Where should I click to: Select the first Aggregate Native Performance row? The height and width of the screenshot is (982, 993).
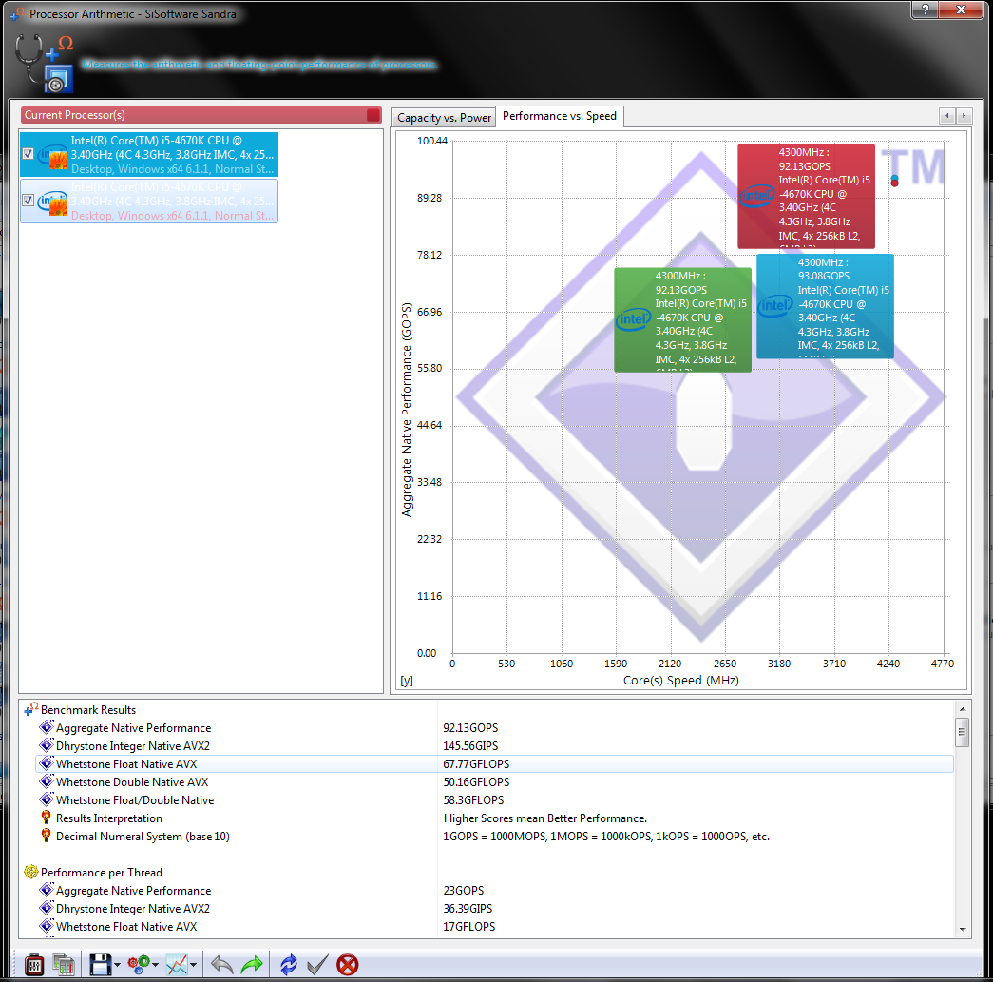click(494, 728)
